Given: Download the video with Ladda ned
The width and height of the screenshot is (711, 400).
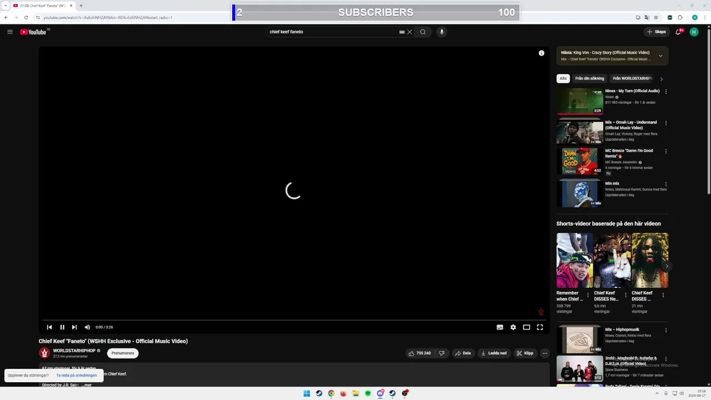Looking at the screenshot, I should 494,353.
